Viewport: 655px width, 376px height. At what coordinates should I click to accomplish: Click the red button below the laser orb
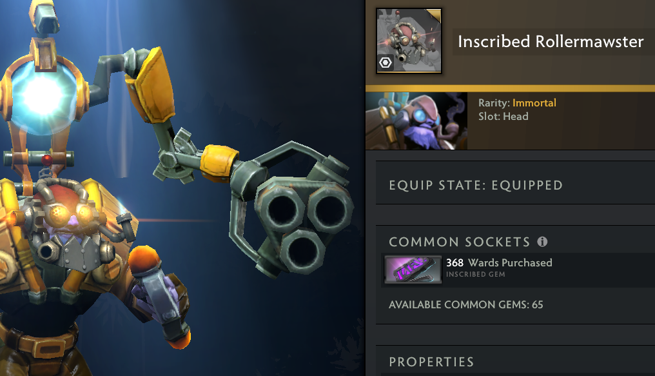tap(47, 159)
